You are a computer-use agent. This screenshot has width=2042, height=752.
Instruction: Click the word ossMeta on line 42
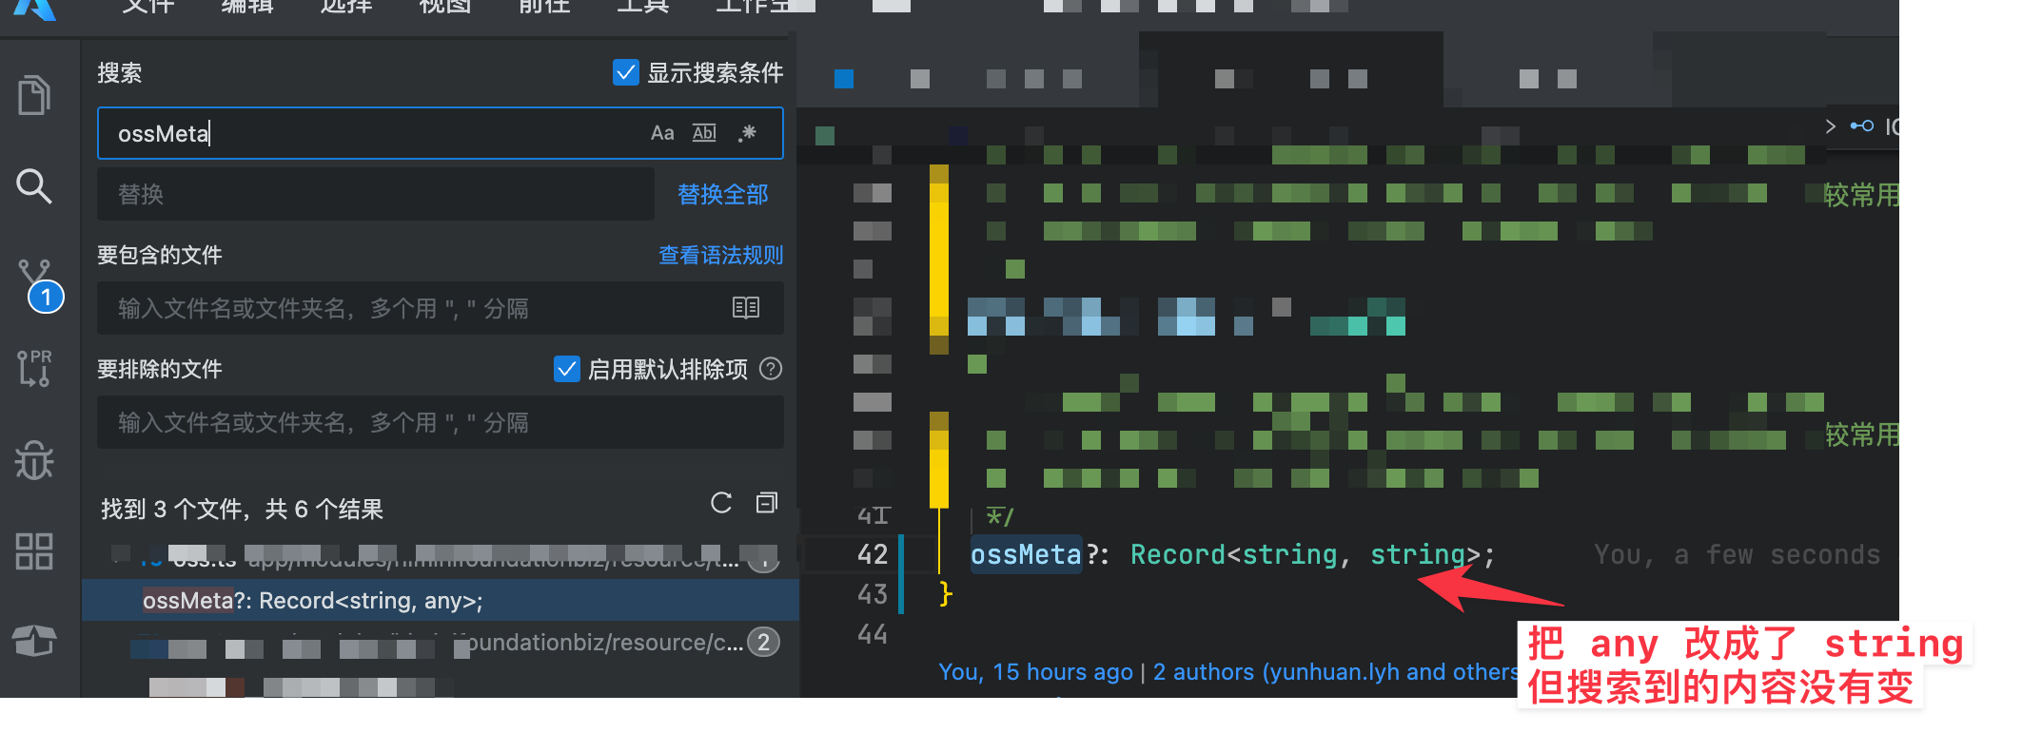pos(1026,554)
